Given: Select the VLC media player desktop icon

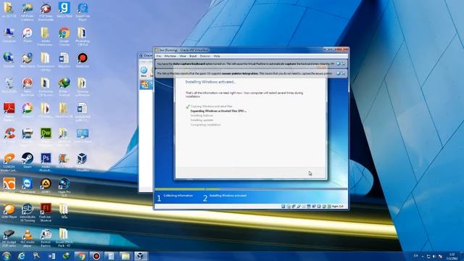Looking at the screenshot, I should 28,237.
